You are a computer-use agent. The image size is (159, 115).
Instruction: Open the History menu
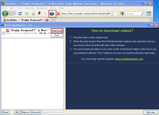pyautogui.click(x=30, y=8)
